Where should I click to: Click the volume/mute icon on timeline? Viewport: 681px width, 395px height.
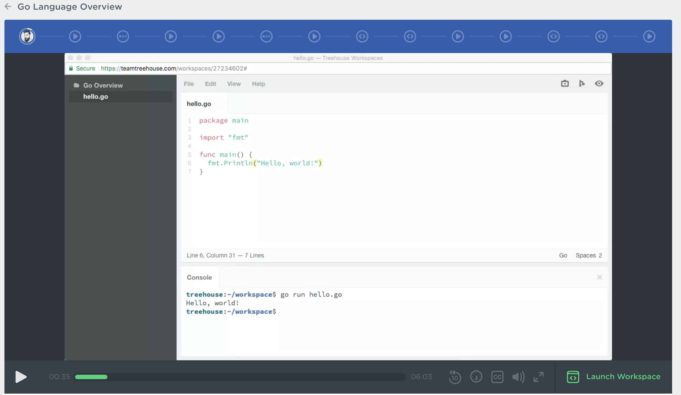coord(518,376)
